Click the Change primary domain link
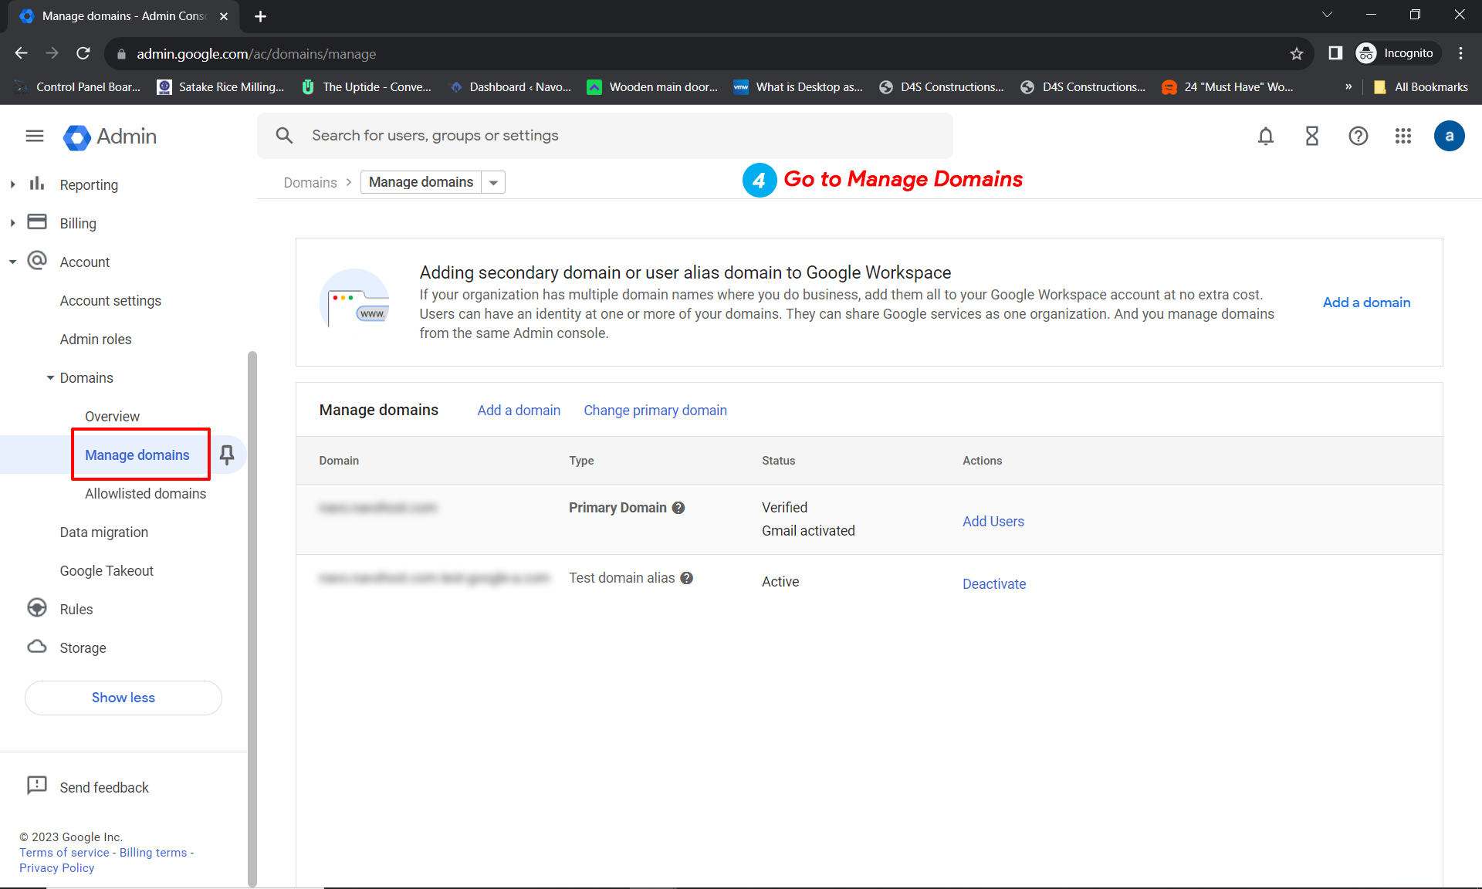1482x889 pixels. point(655,410)
